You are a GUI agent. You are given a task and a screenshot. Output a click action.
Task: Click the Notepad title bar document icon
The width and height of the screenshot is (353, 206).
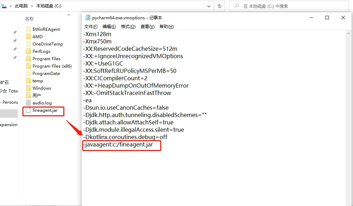tap(87, 18)
